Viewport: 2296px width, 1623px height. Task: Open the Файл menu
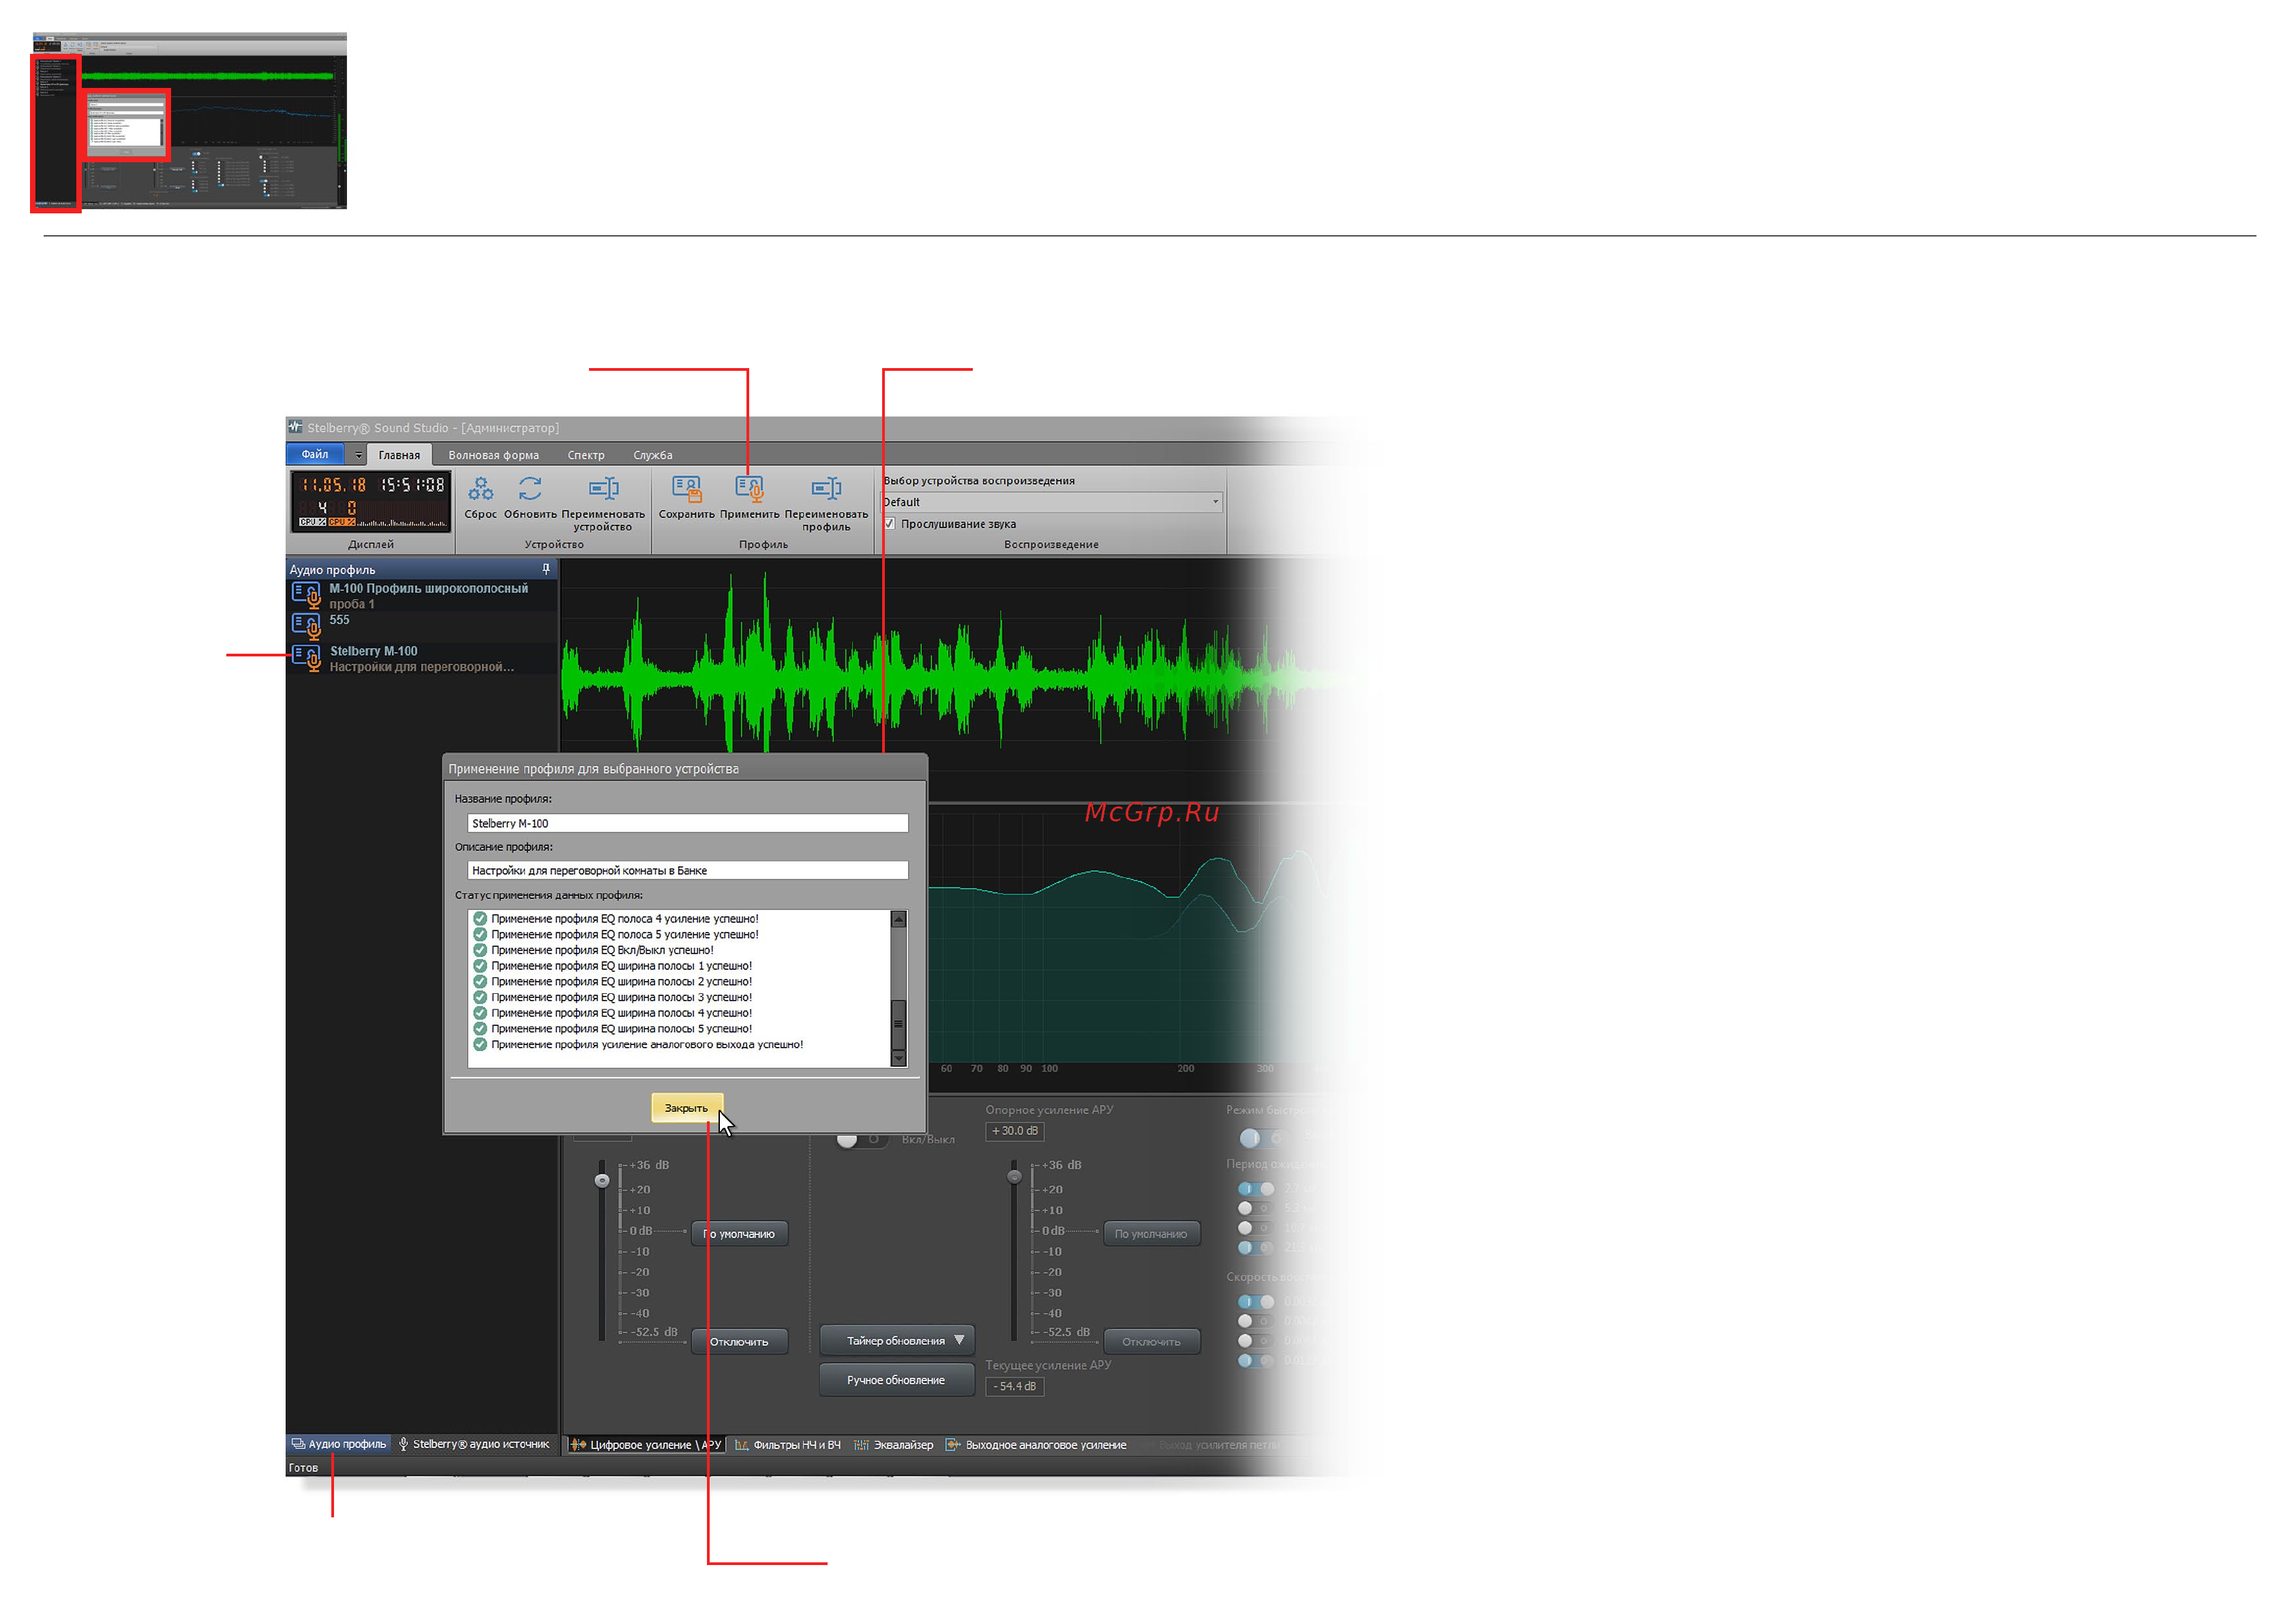point(315,454)
